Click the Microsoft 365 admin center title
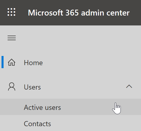The height and width of the screenshot is (131, 141). tap(79, 13)
